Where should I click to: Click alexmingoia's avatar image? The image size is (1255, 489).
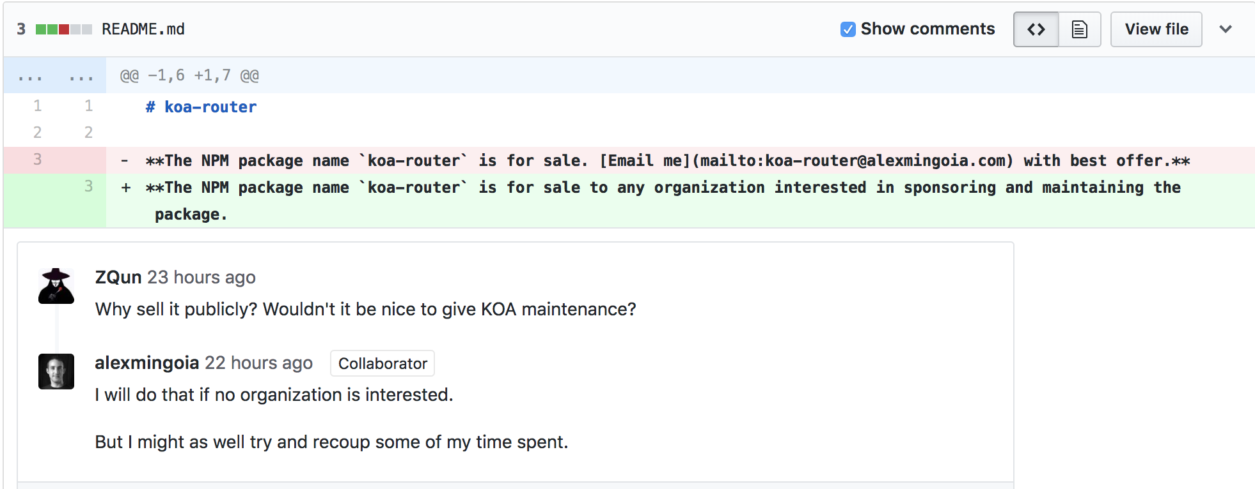56,372
